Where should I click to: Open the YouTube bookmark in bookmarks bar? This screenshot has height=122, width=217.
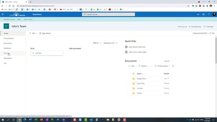[62, 9]
